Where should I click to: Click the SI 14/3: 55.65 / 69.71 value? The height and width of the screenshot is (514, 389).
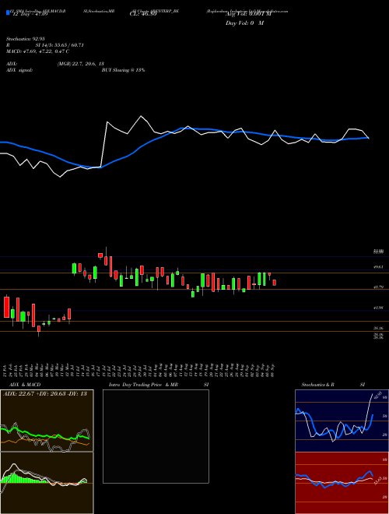coord(60,45)
